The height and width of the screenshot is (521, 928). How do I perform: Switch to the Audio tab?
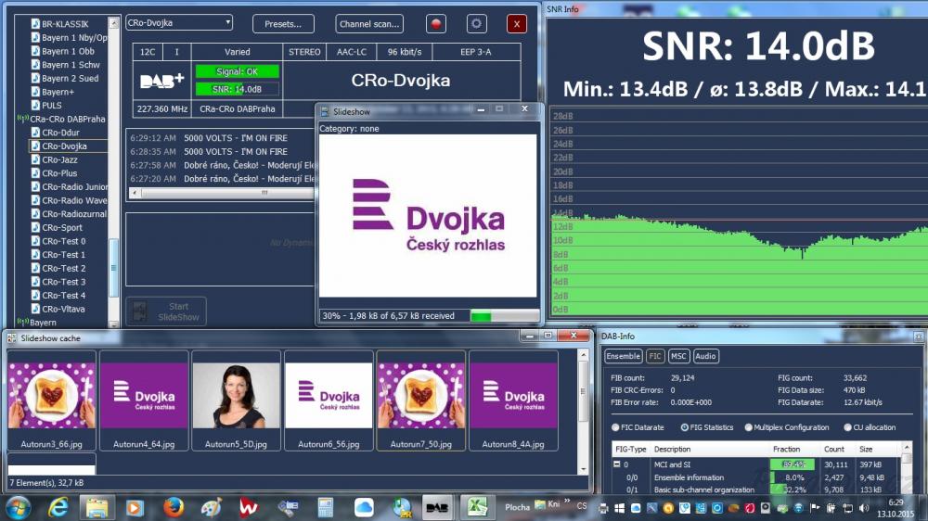[x=705, y=356]
